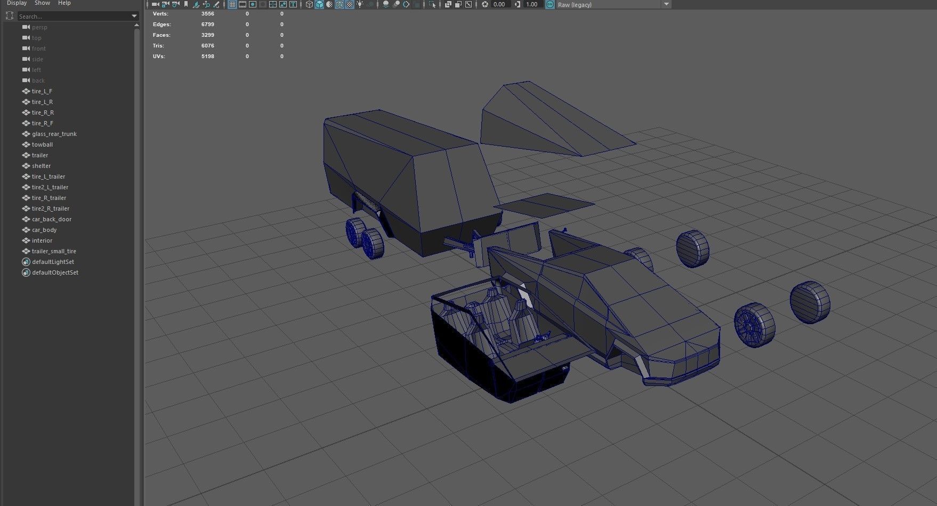Screen dimensions: 937x506
Task: Click the Exposure reset icon
Action: [485, 4]
